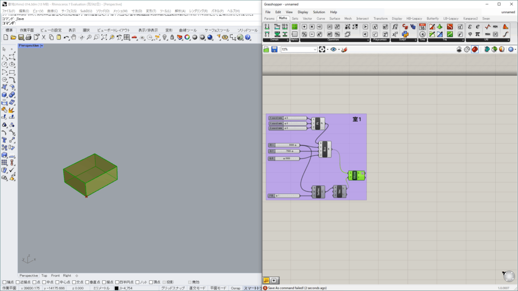
Task: Click the Save file icon in Grasshopper toolbar
Action: (274, 50)
